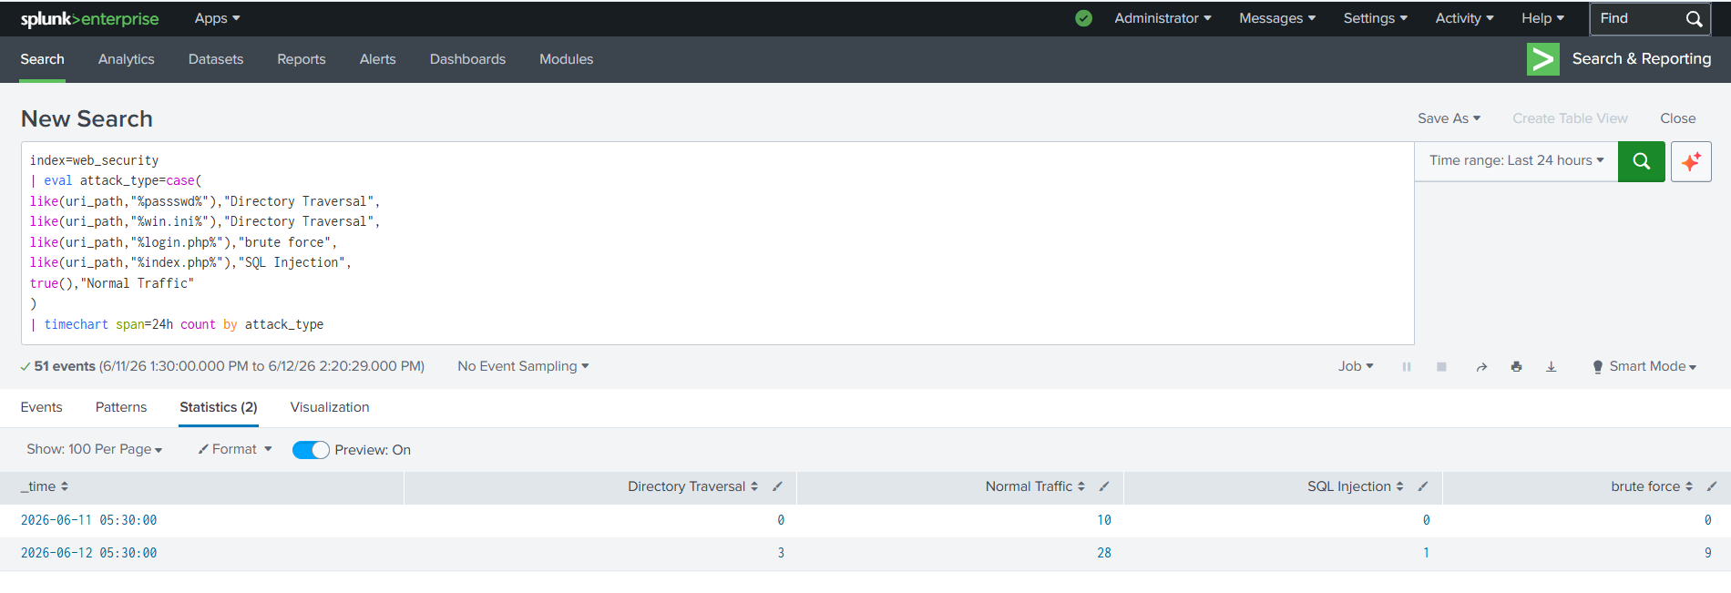This screenshot has width=1731, height=593.
Task: Stop the search job
Action: pos(1441,366)
